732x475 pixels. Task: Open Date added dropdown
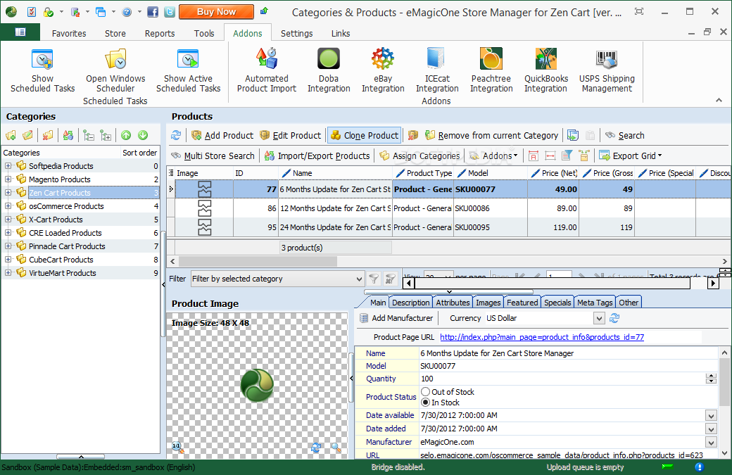[711, 429]
